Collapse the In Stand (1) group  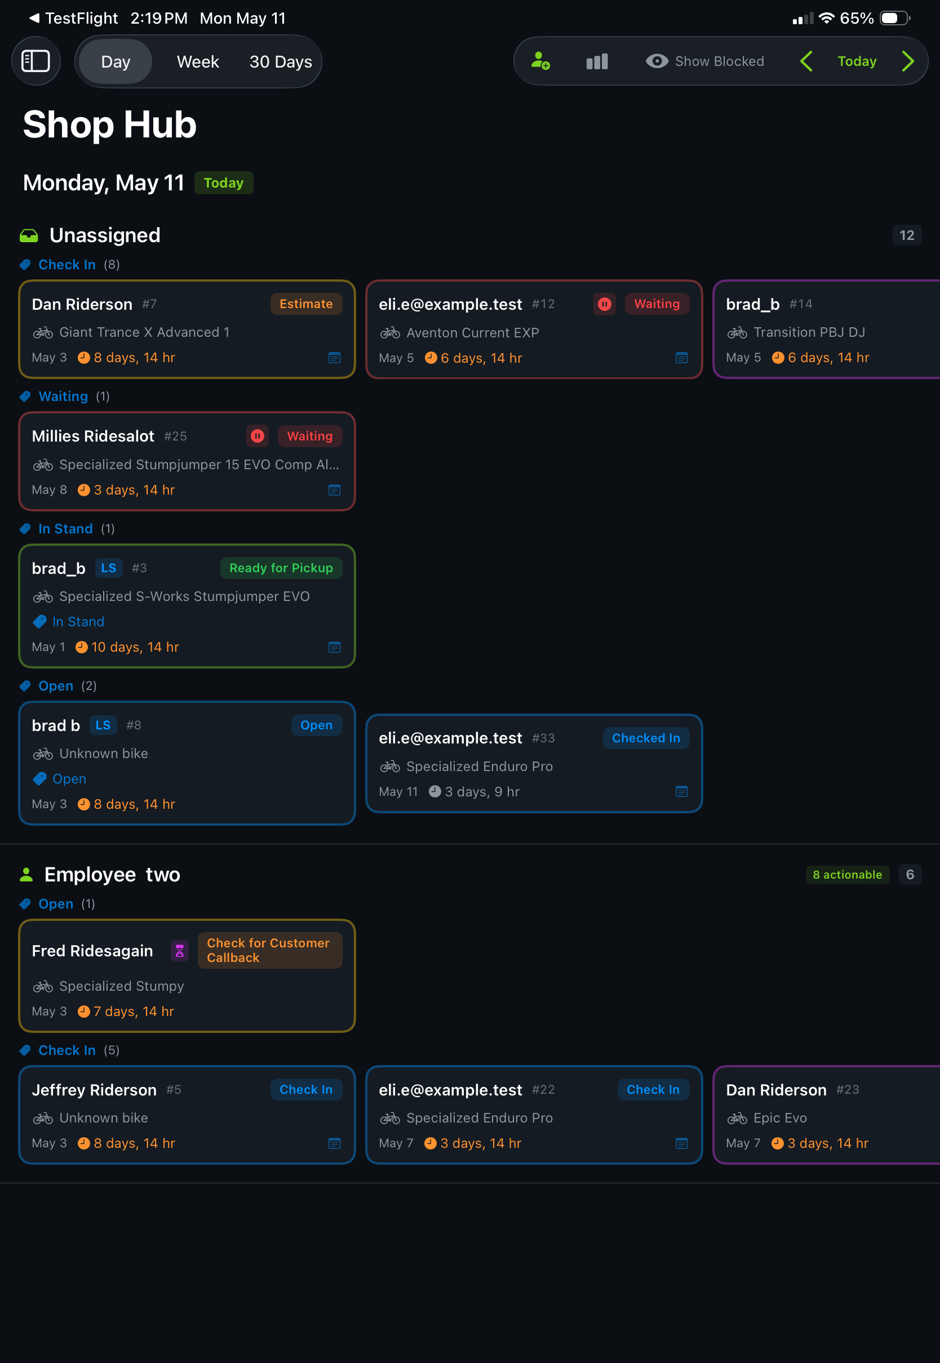[x=66, y=528]
